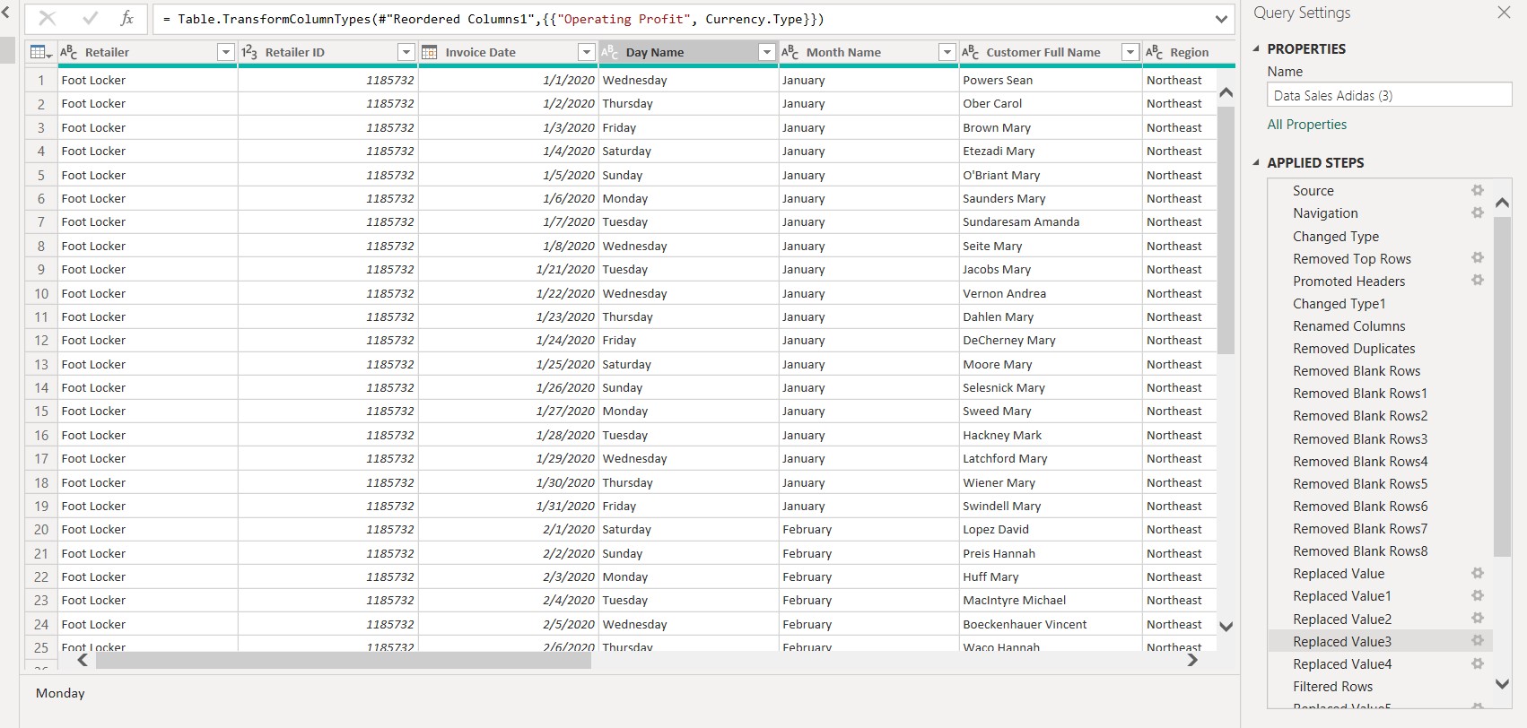The image size is (1527, 728).
Task: Open Month Name column filter dropdown
Action: 947,53
